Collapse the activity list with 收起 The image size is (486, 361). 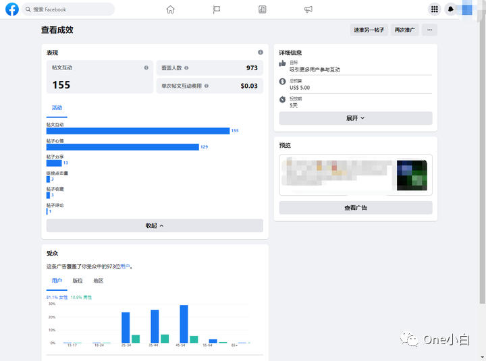click(x=155, y=225)
